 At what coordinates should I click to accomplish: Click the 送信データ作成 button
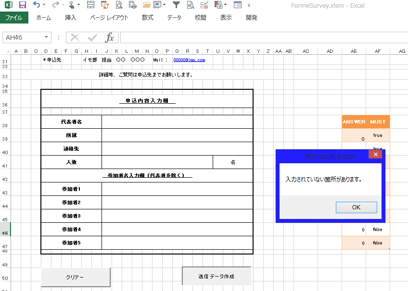pos(217,276)
